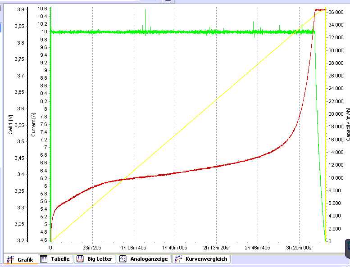Click the 3,9 voltage axis value
Image resolution: width=350 pixels, height=267 pixels.
pyautogui.click(x=19, y=9)
